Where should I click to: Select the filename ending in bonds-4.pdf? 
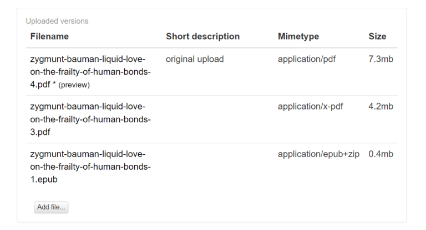pos(90,71)
